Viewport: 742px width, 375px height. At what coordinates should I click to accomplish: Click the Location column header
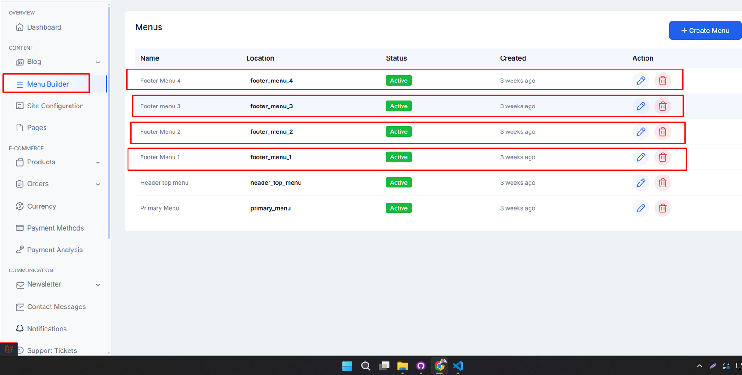[x=260, y=58]
